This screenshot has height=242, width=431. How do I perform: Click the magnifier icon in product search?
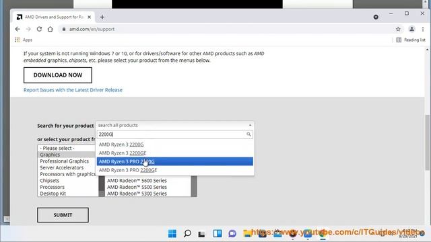(248, 134)
